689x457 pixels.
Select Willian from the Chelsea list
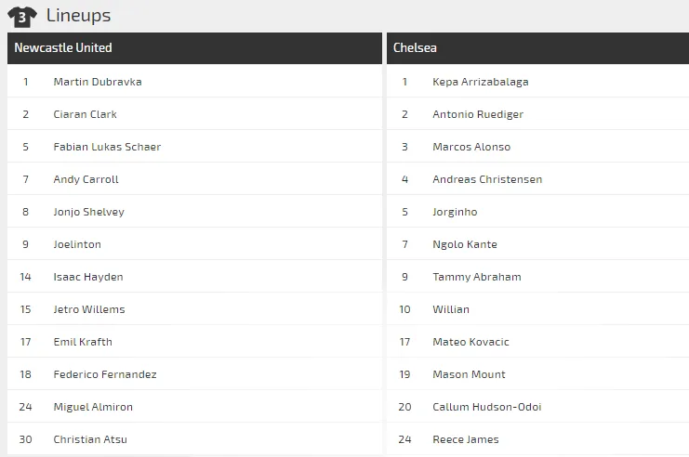[x=451, y=309]
